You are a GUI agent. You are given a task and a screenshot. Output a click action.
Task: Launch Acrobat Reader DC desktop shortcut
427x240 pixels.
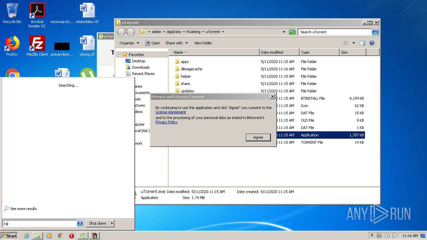click(37, 15)
